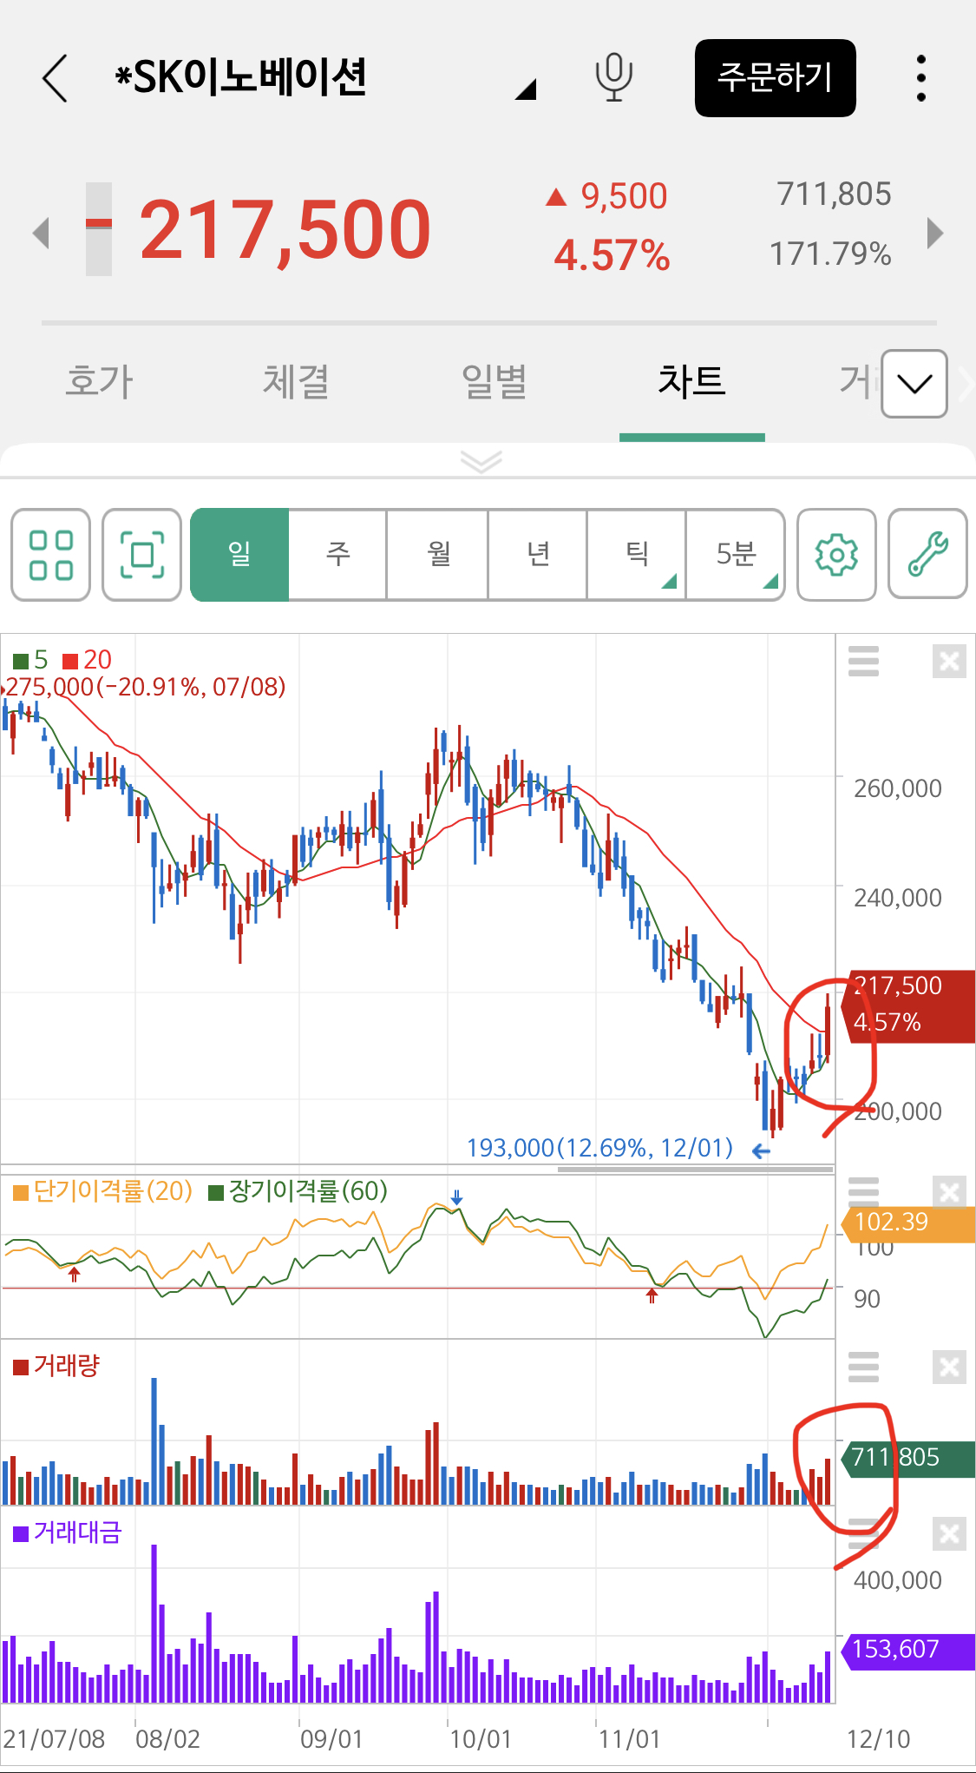This screenshot has height=1773, width=976.
Task: Tap the green 5-day moving average legend
Action: pyautogui.click(x=30, y=660)
